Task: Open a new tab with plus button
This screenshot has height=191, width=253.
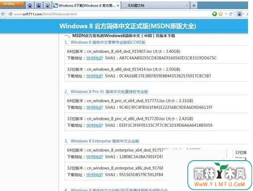Action: [x=194, y=5]
